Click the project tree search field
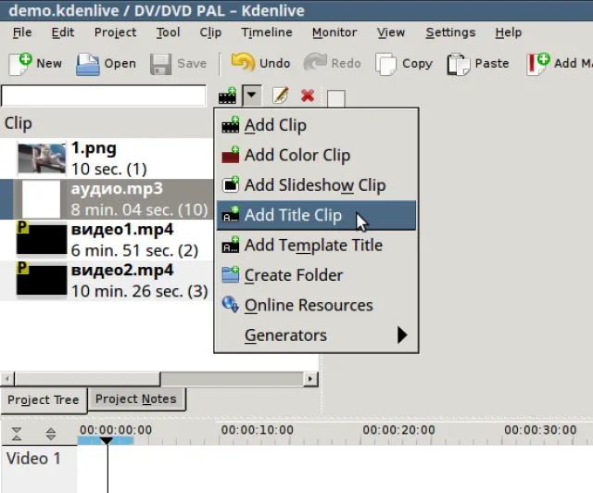This screenshot has height=493, width=593. click(x=104, y=95)
